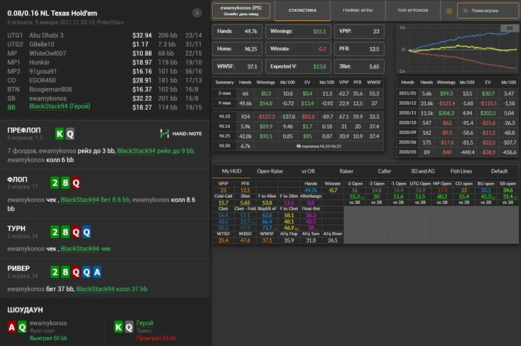Open the ТОП ИГРОКОВ tab

[x=412, y=10]
